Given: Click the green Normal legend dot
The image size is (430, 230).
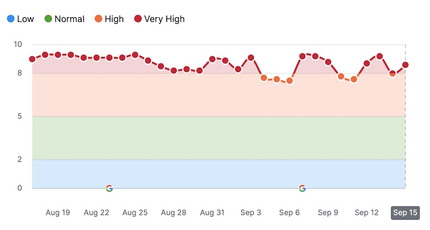Looking at the screenshot, I should click(x=48, y=19).
